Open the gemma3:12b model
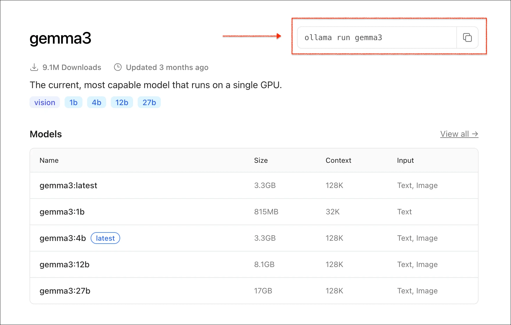The width and height of the screenshot is (511, 325). point(64,265)
